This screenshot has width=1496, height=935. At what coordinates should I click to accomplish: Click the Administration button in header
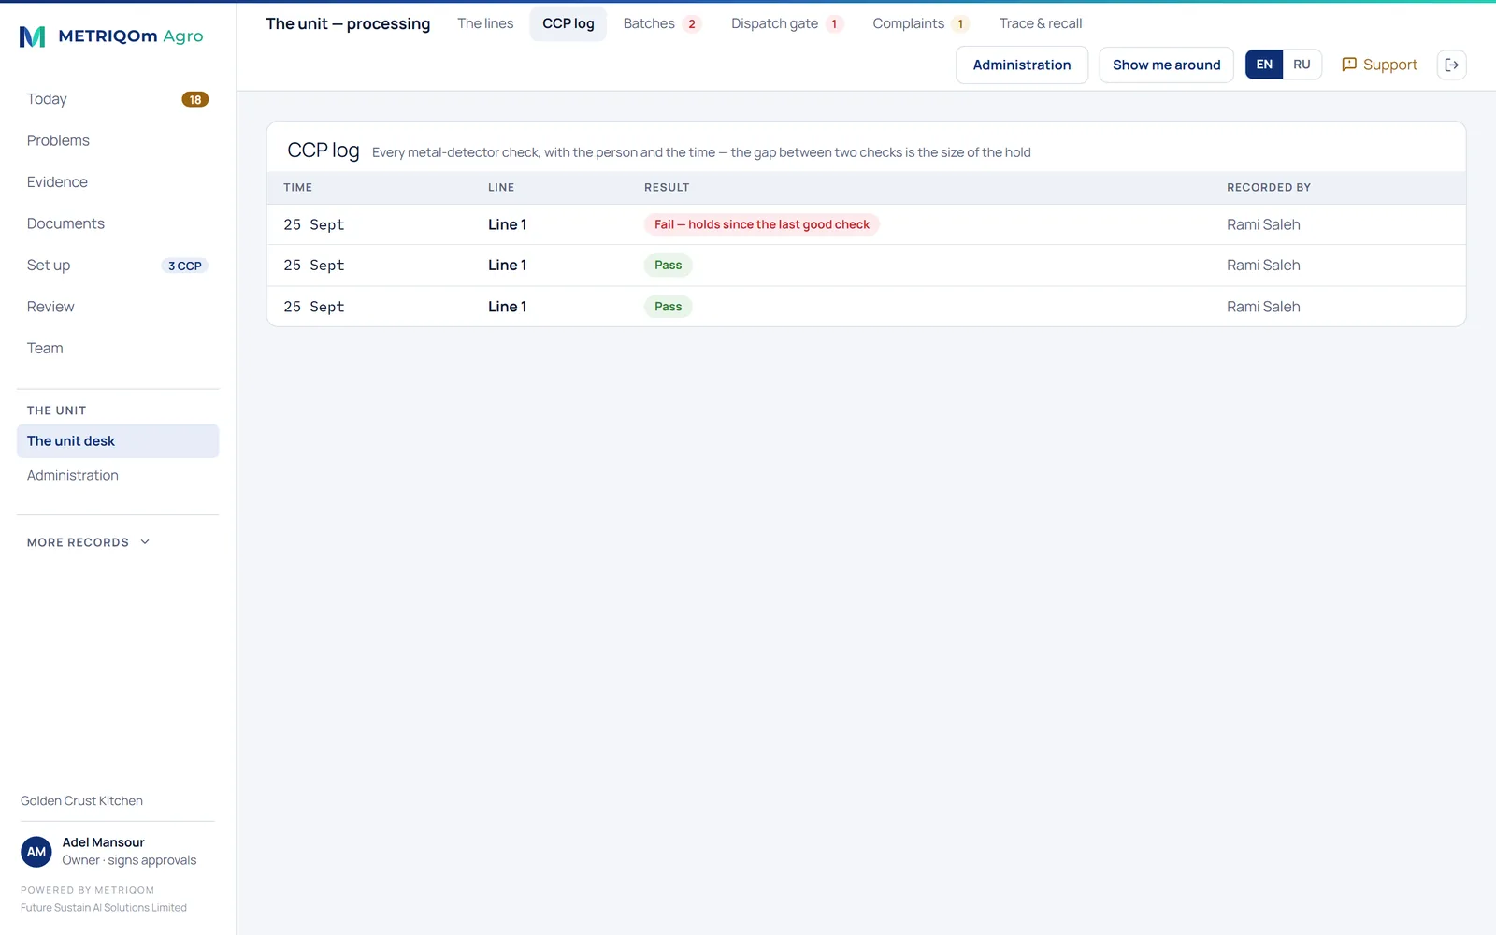click(x=1022, y=65)
